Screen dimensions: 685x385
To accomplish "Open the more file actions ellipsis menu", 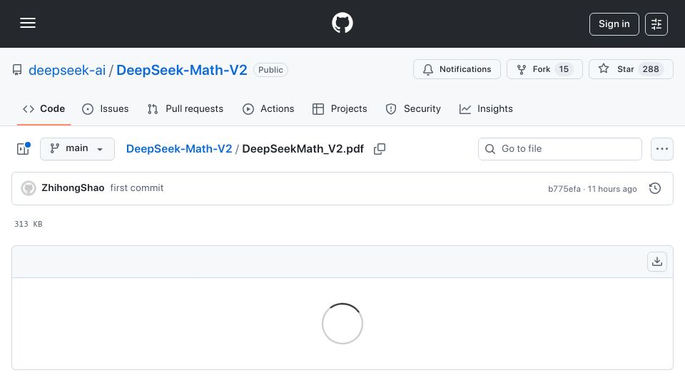I will click(x=662, y=149).
